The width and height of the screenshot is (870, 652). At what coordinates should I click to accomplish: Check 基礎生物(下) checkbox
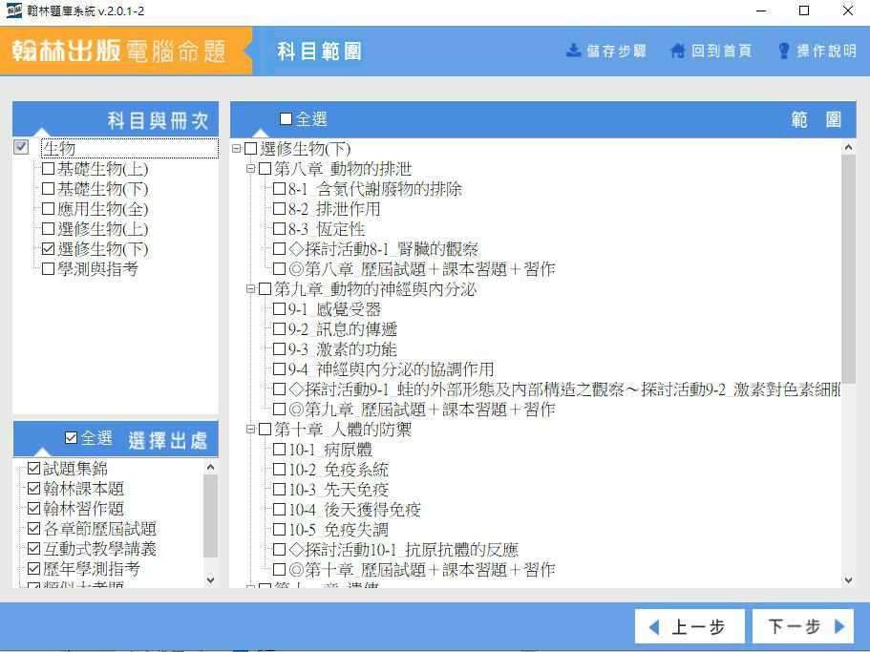[49, 188]
